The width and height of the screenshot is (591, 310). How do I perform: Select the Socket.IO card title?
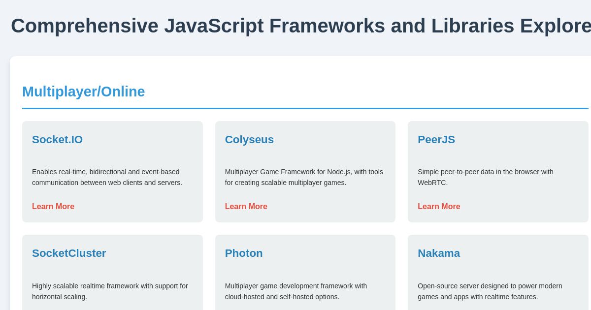coord(57,140)
